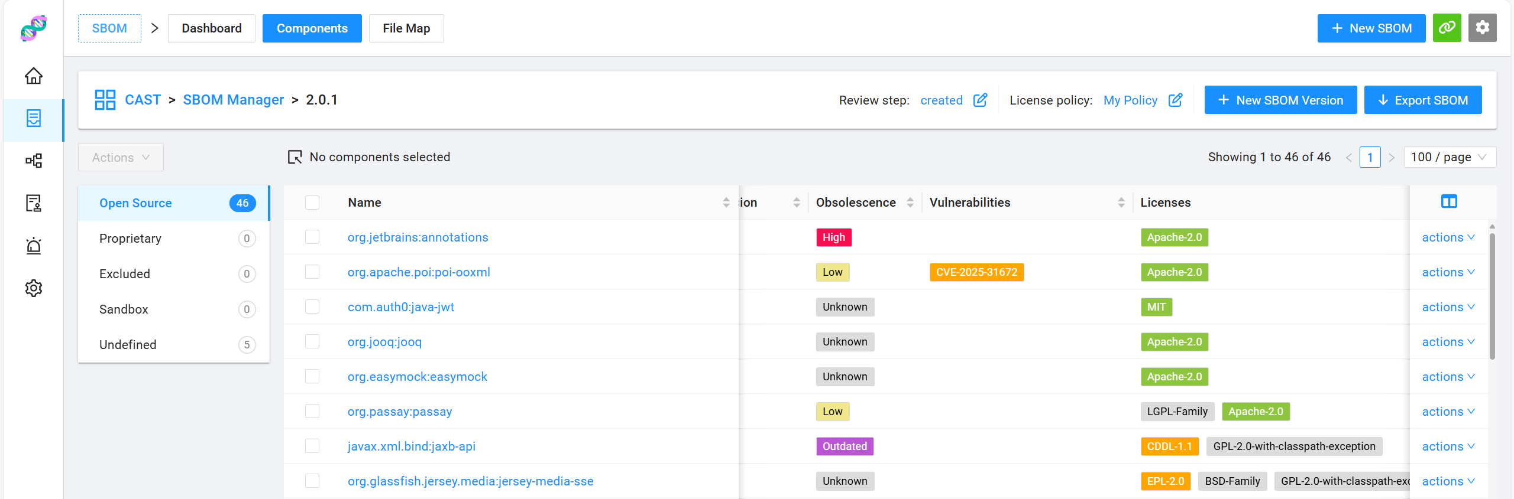Click the gray gear button top right
1514x499 pixels.
click(x=1482, y=28)
